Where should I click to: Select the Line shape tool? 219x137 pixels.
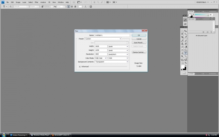tap(186, 56)
